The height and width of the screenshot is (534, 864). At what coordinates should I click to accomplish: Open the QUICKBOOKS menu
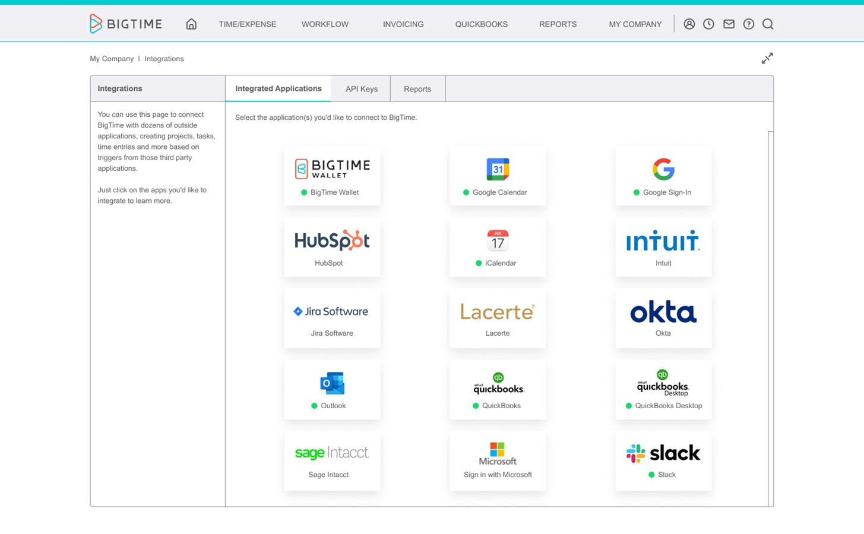coord(482,24)
